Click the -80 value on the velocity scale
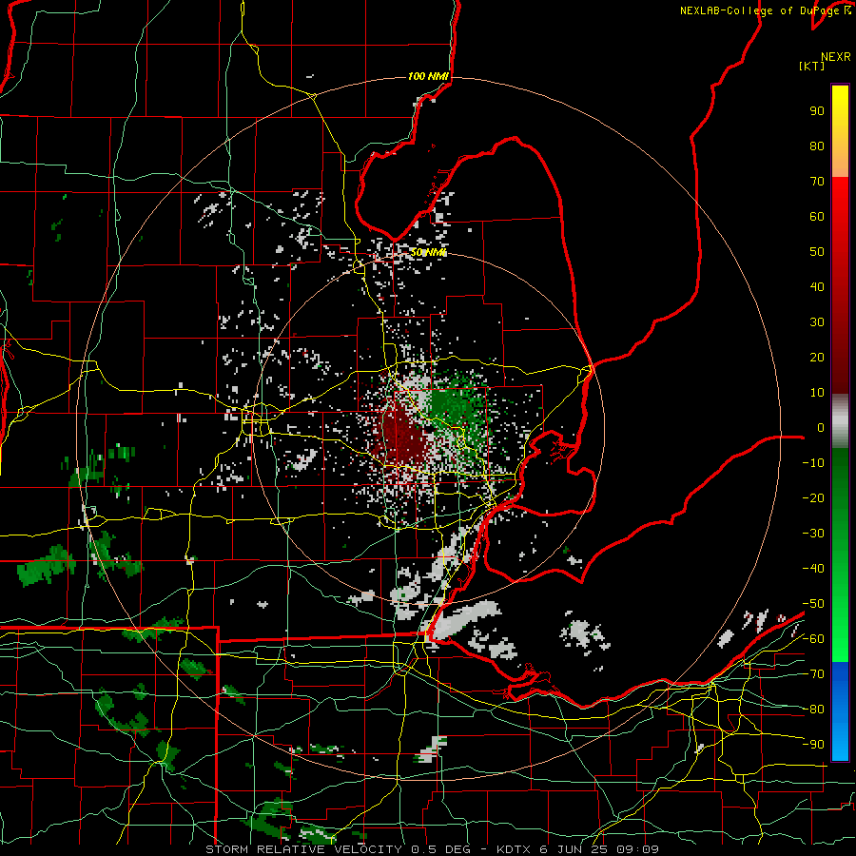The width and height of the screenshot is (856, 856). (813, 710)
